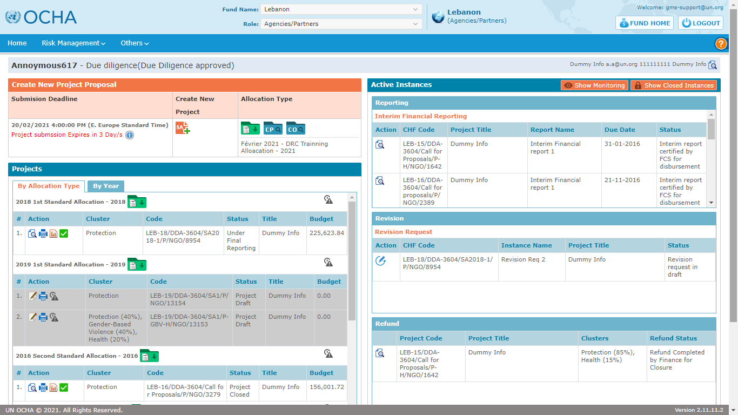
Task: Click the Reporting panel scrollbar down arrow
Action: (711, 203)
